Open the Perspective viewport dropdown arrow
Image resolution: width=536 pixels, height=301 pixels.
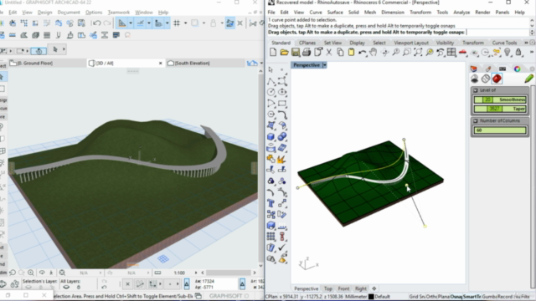point(324,65)
